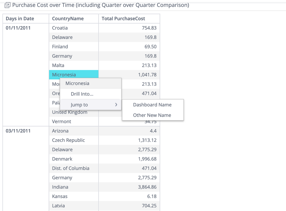
Task: Select the 03/11/2011 date cell
Action: click(18, 131)
